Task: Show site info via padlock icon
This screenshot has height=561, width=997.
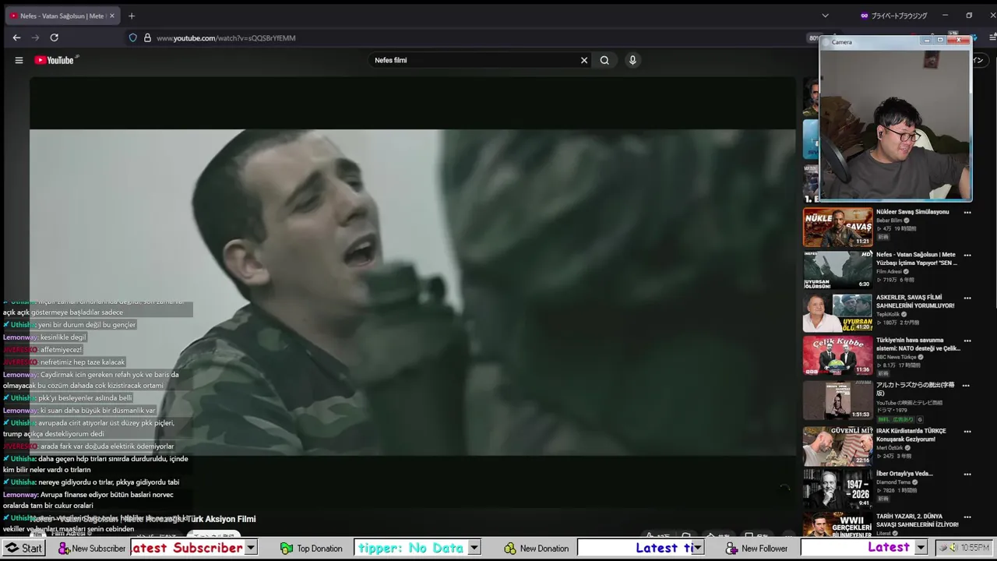Action: [x=147, y=37]
